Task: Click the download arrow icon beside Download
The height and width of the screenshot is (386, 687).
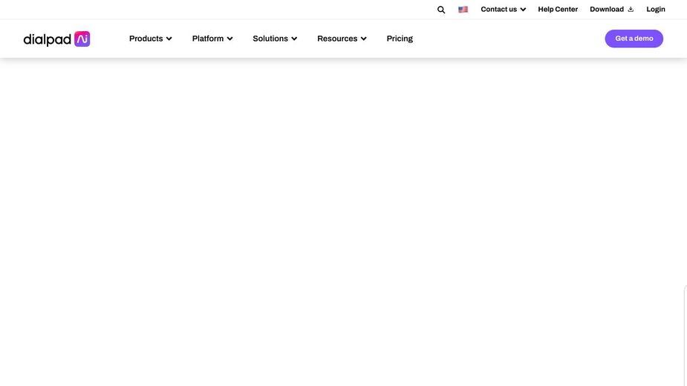Action: click(631, 10)
